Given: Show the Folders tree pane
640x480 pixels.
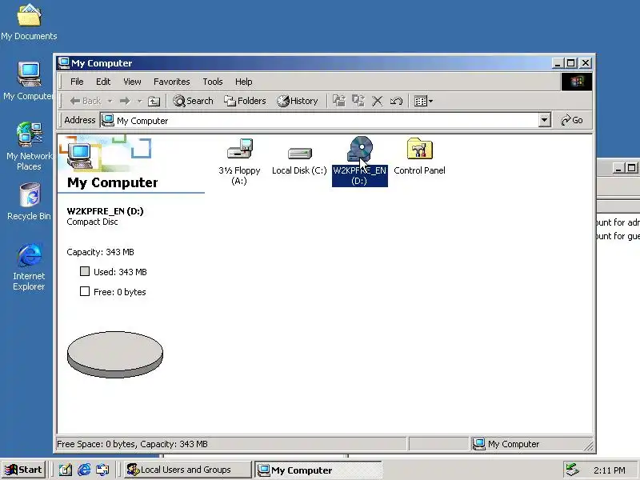Looking at the screenshot, I should [245, 101].
